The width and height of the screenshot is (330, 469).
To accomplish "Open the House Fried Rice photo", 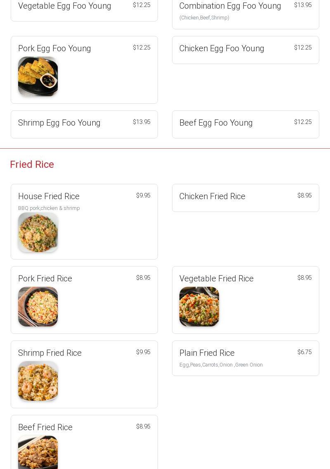I will 38,233.
